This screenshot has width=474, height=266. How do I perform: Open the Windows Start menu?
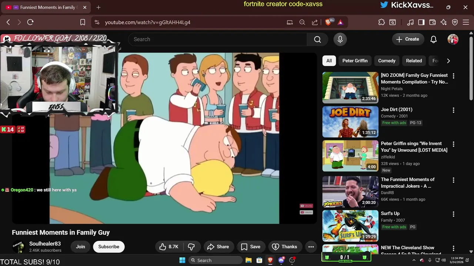tap(182, 260)
